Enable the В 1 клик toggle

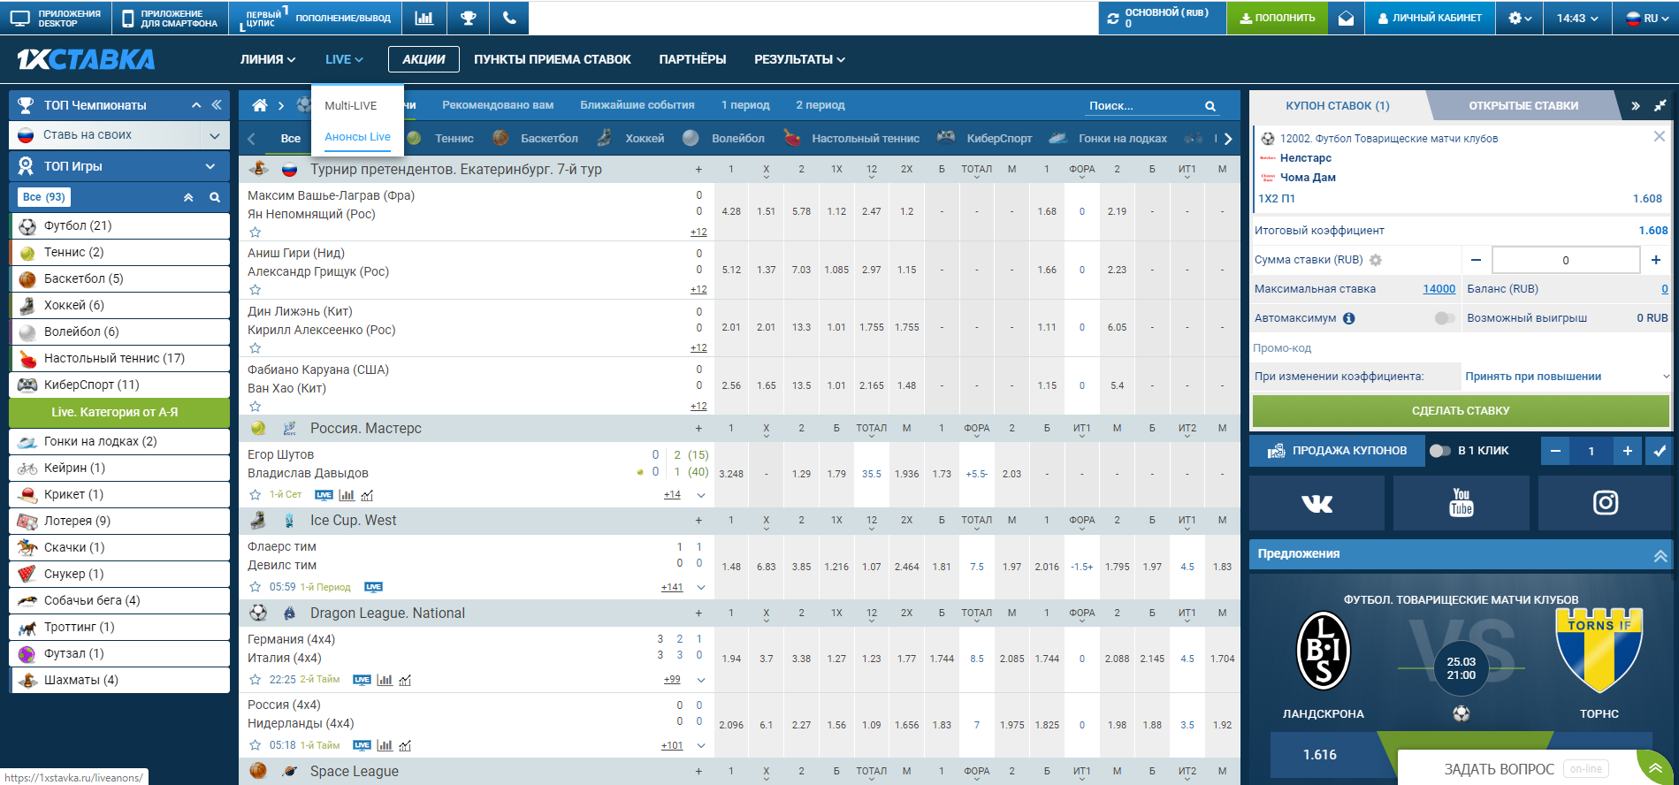1439,451
